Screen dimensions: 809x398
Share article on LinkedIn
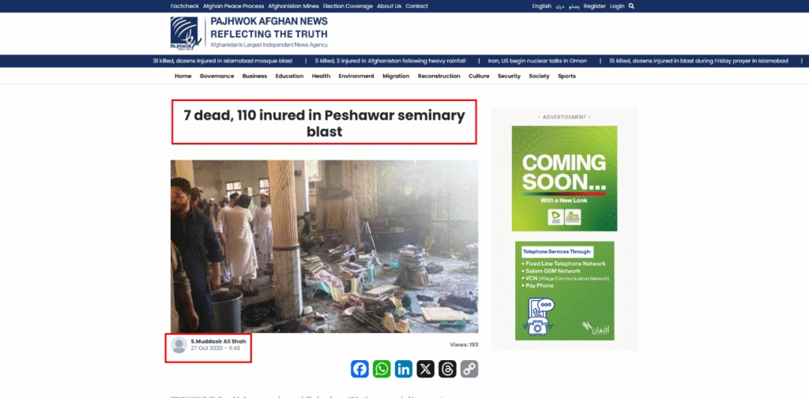point(404,369)
